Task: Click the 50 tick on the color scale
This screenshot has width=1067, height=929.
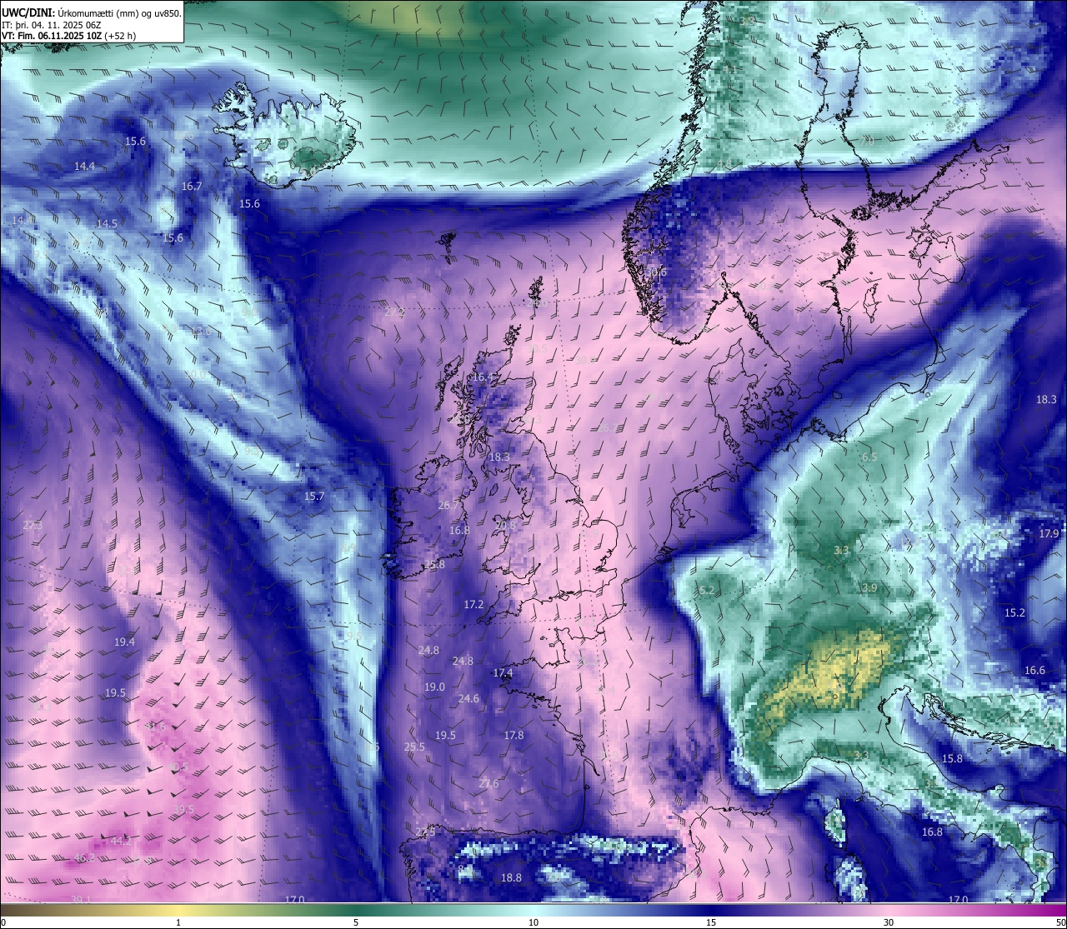Action: point(1060,922)
